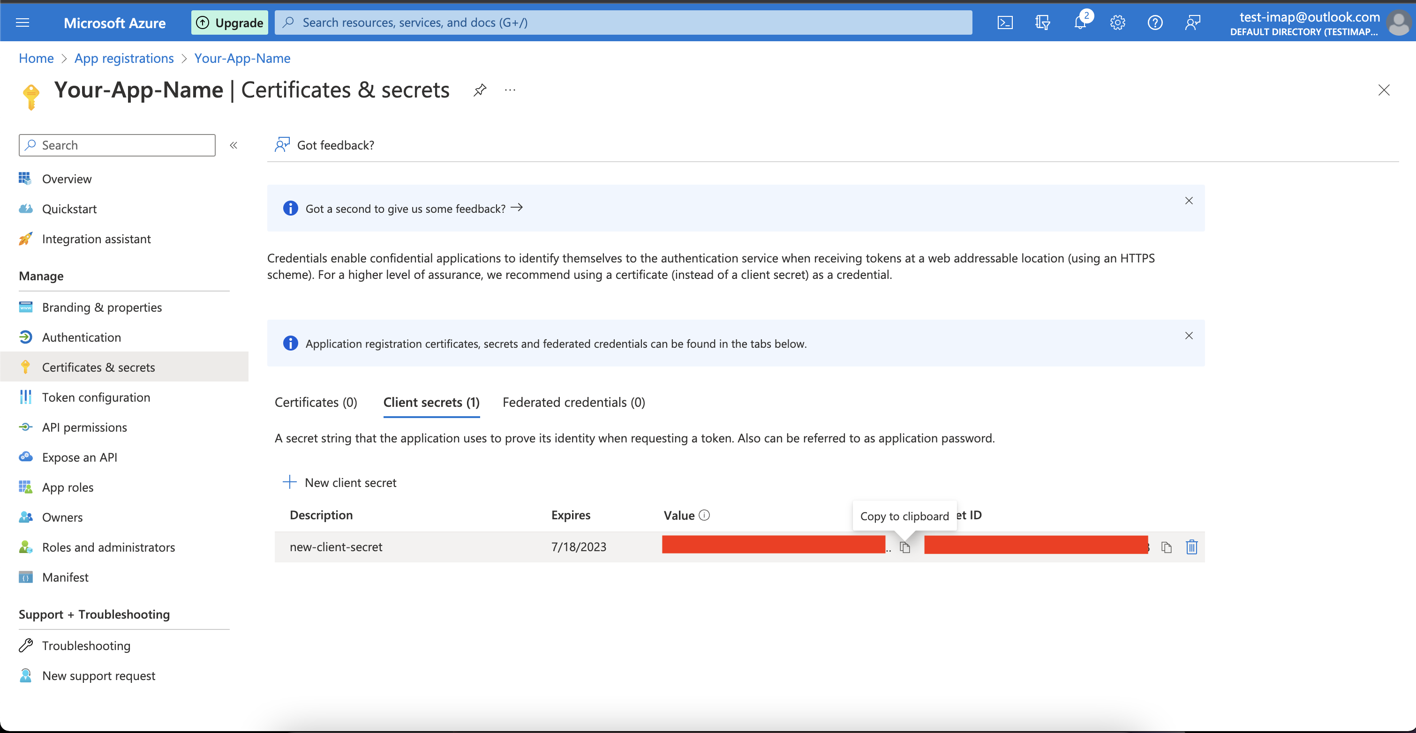This screenshot has width=1416, height=733.
Task: Click the Authentication sidebar icon
Action: tap(26, 336)
